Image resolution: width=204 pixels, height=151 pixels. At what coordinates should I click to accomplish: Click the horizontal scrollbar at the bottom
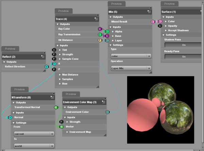pos(99,150)
